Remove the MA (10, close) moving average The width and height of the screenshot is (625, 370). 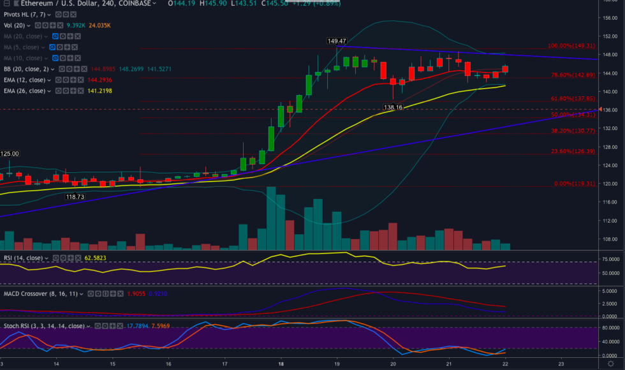[78, 58]
